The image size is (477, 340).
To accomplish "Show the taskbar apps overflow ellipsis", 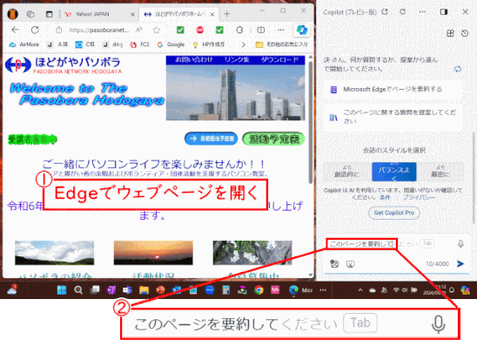I will pos(323,290).
